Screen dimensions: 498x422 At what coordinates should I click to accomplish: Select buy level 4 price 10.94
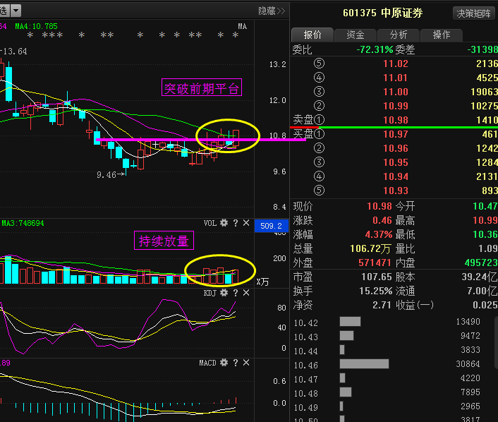[396, 176]
